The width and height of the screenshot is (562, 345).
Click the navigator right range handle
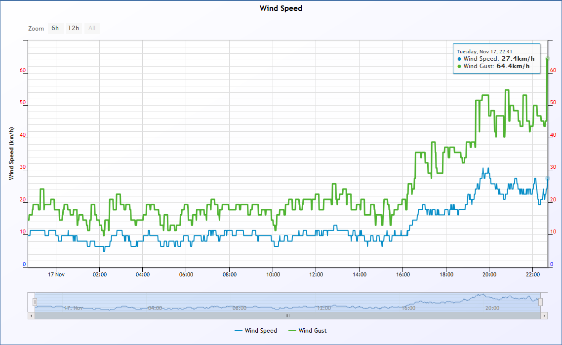541,302
